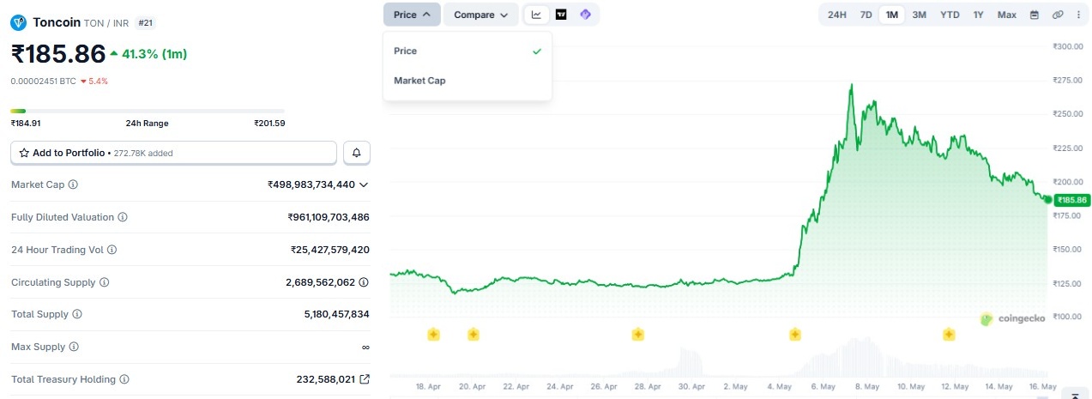
Task: Switch chart to 1Y range
Action: [x=978, y=15]
